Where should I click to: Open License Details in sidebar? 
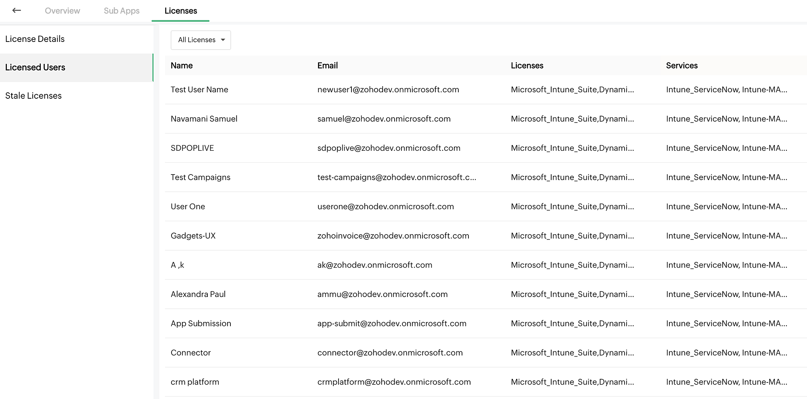(35, 39)
